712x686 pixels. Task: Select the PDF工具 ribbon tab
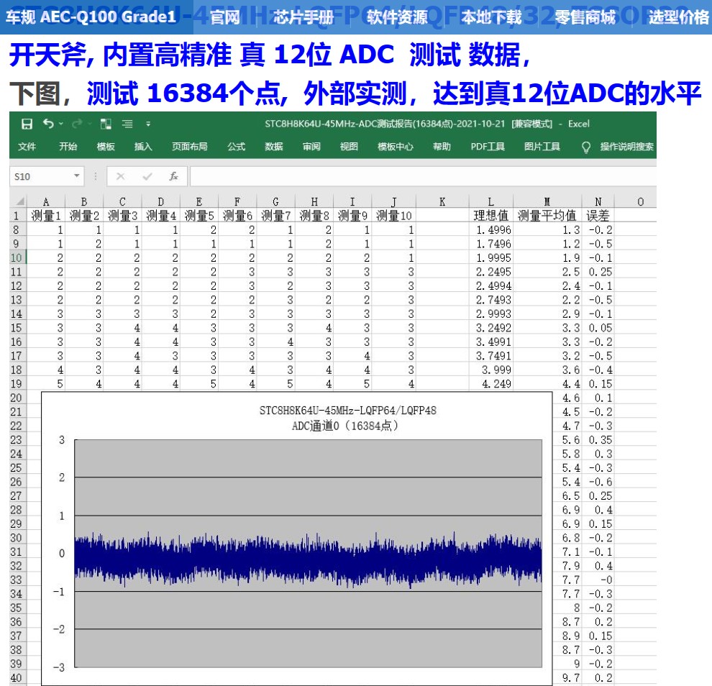pyautogui.click(x=488, y=147)
